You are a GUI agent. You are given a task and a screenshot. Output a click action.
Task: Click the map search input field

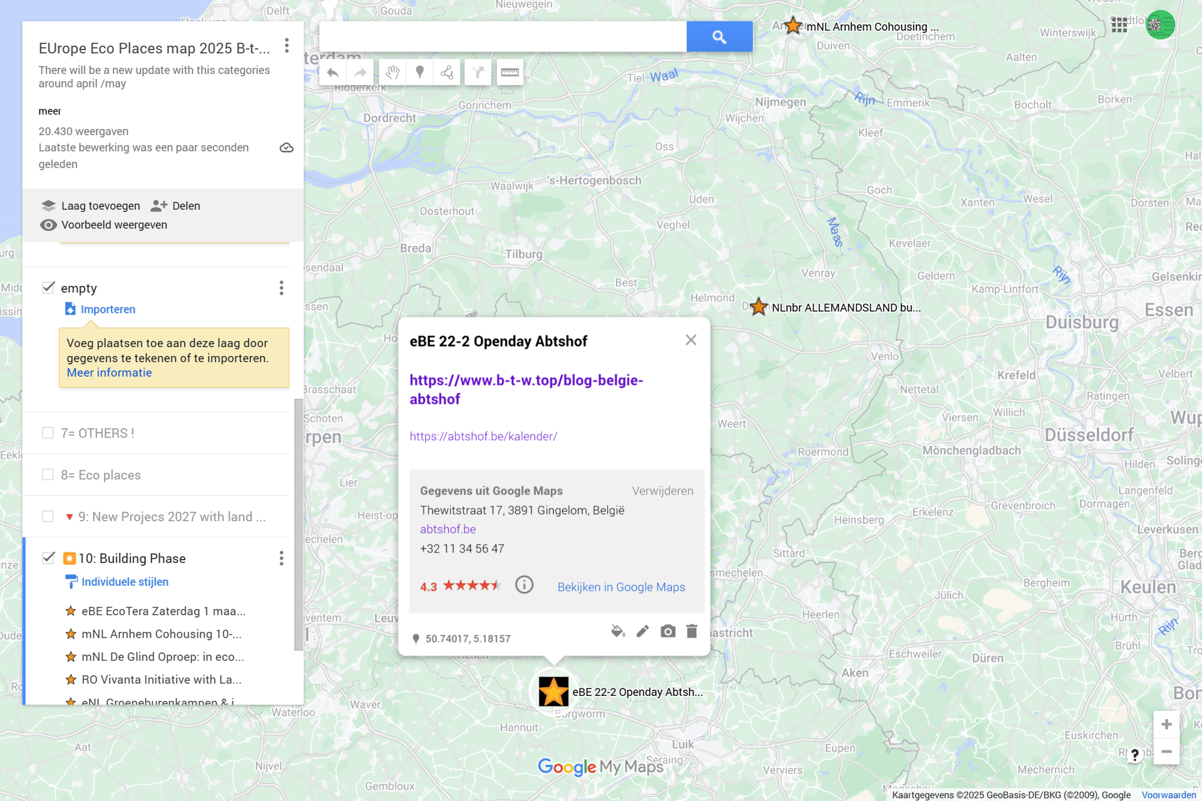(x=502, y=37)
